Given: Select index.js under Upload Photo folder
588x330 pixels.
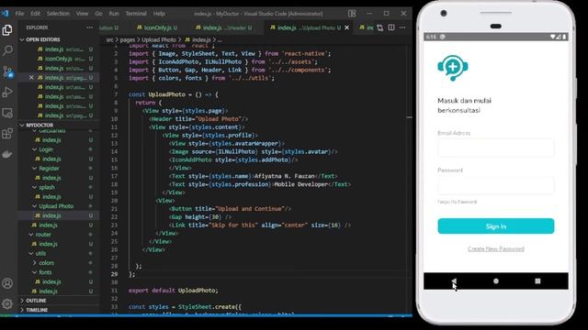Looking at the screenshot, I should (59, 215).
